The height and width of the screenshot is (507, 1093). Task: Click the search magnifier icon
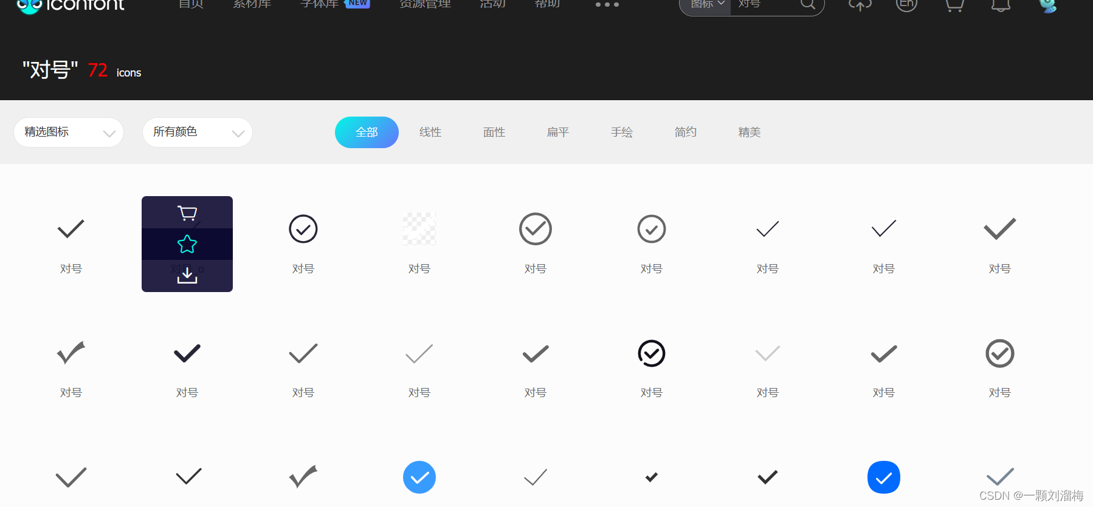(x=807, y=4)
